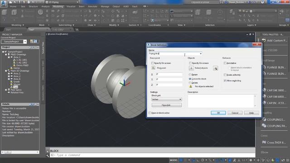Viewport: 290px width, 163px height.
Task: Check Open in block editor
Action: pos(150,113)
